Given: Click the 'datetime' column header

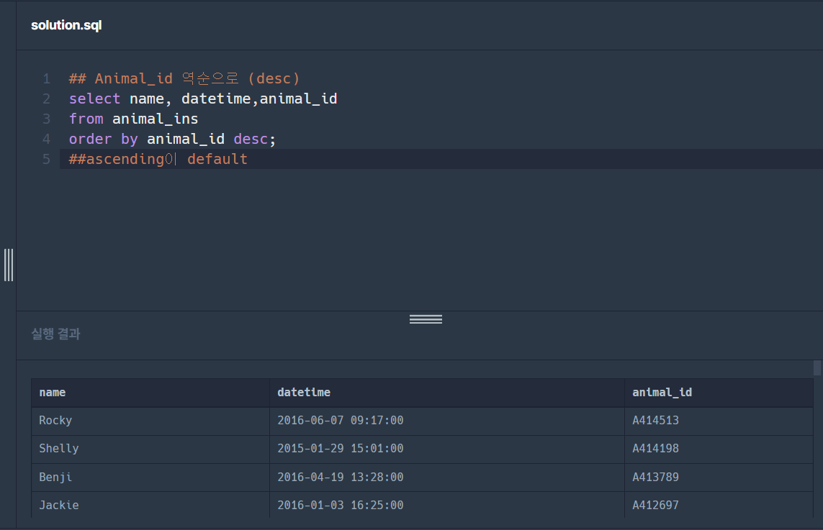Looking at the screenshot, I should point(447,393).
